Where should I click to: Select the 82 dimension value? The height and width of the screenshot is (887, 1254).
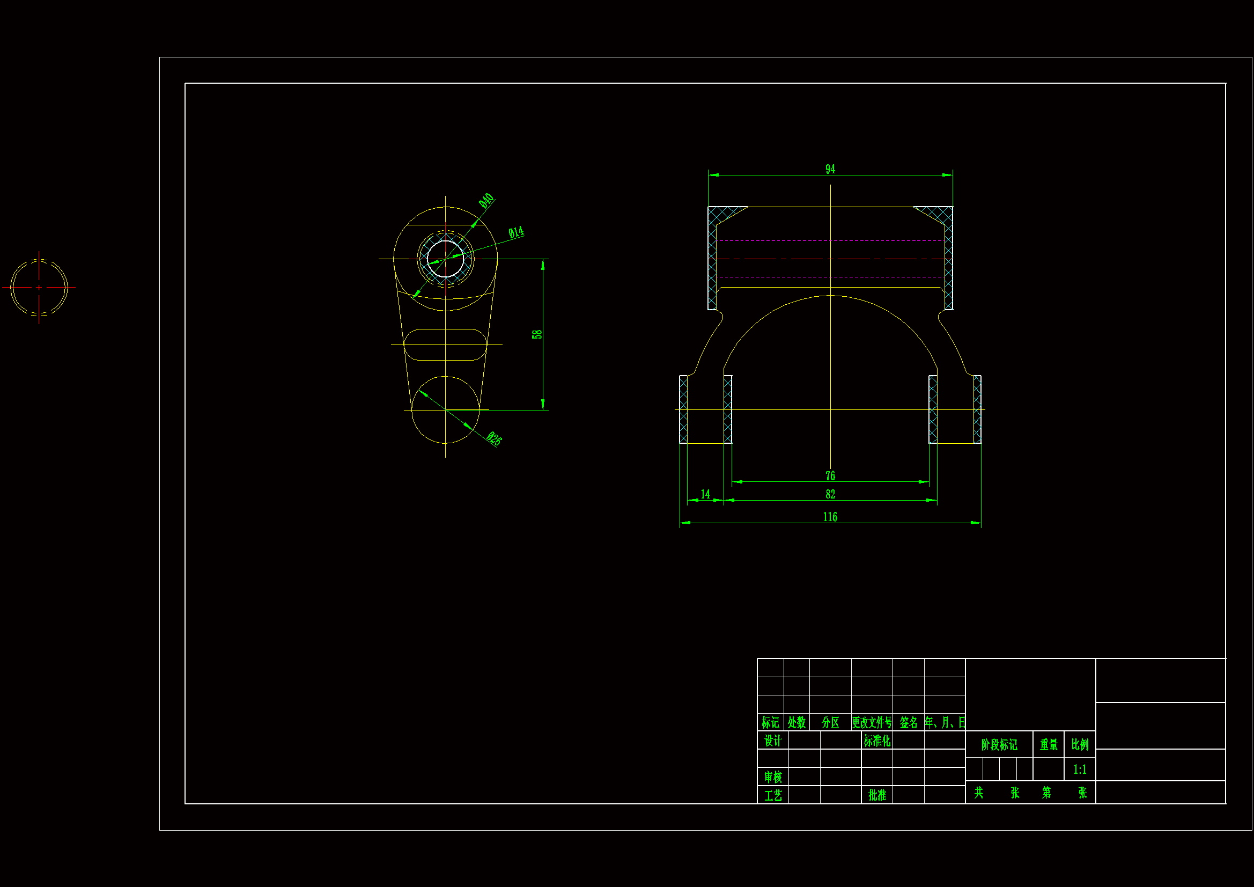pos(830,494)
